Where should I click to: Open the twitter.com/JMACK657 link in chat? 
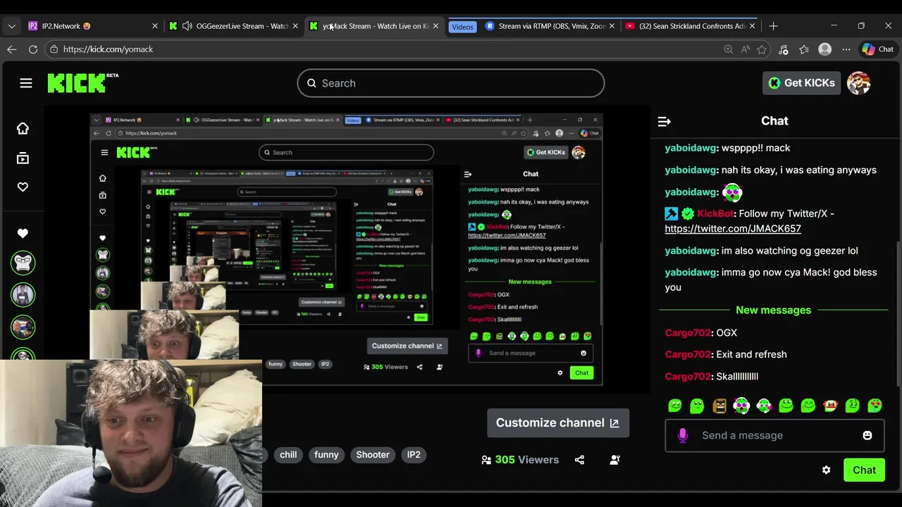(x=733, y=228)
